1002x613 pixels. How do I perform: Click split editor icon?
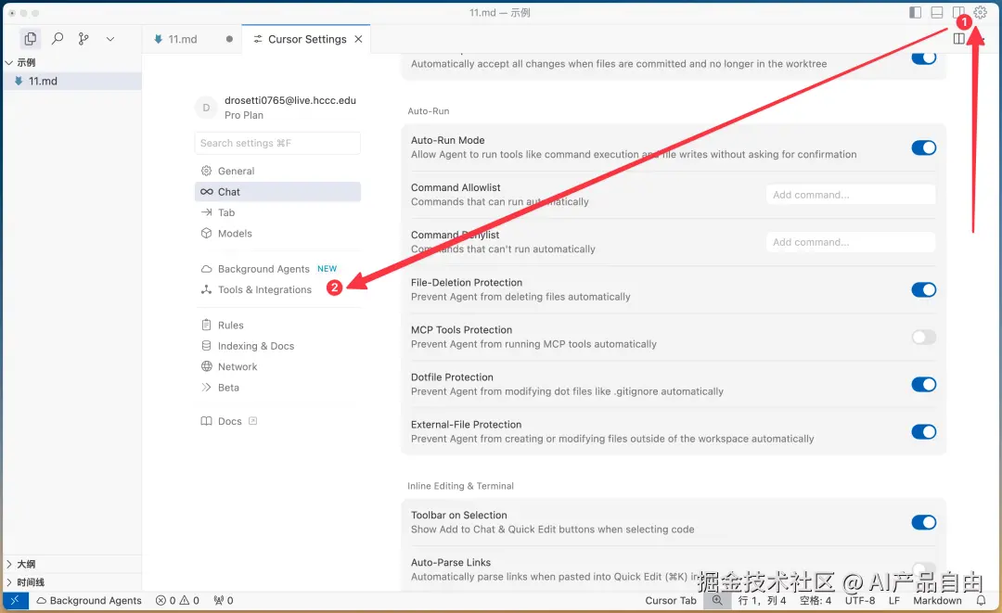click(x=958, y=39)
